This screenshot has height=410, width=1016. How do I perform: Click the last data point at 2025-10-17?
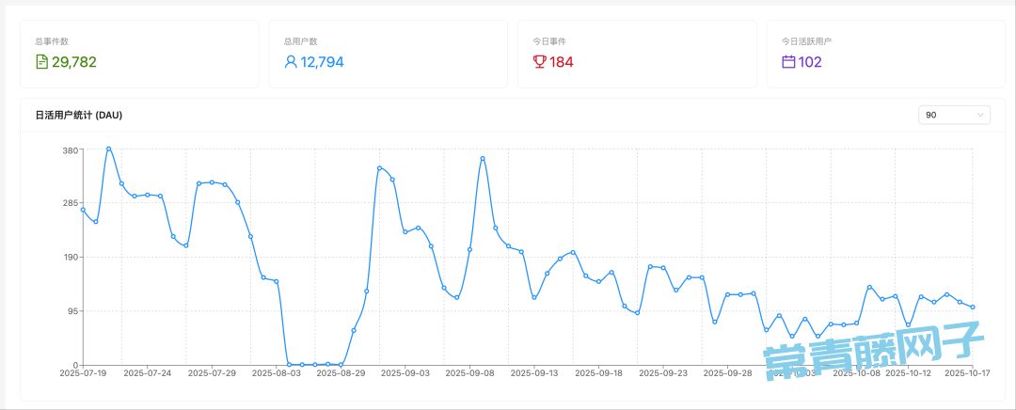click(973, 307)
